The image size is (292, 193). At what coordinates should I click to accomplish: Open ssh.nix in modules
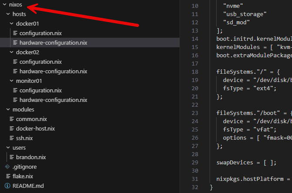(x=24, y=138)
